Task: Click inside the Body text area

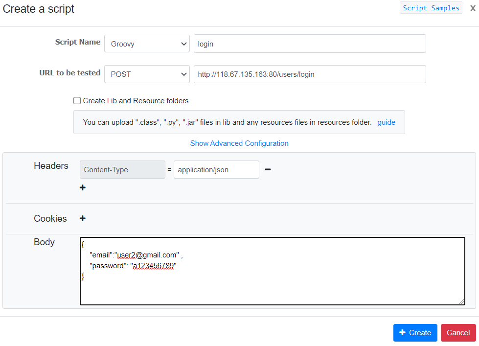Action: pyautogui.click(x=273, y=271)
